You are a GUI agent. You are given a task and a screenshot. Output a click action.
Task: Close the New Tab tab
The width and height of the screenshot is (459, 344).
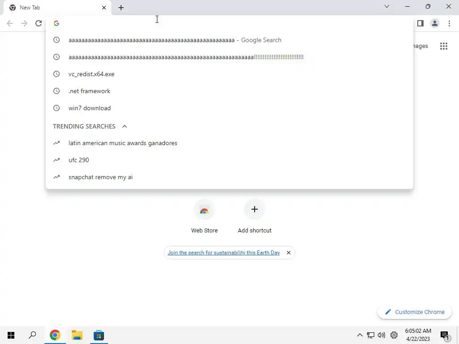[104, 8]
